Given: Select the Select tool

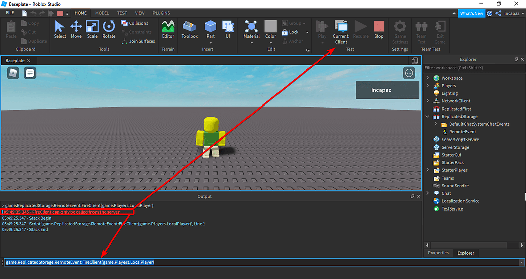Looking at the screenshot, I should (x=59, y=29).
